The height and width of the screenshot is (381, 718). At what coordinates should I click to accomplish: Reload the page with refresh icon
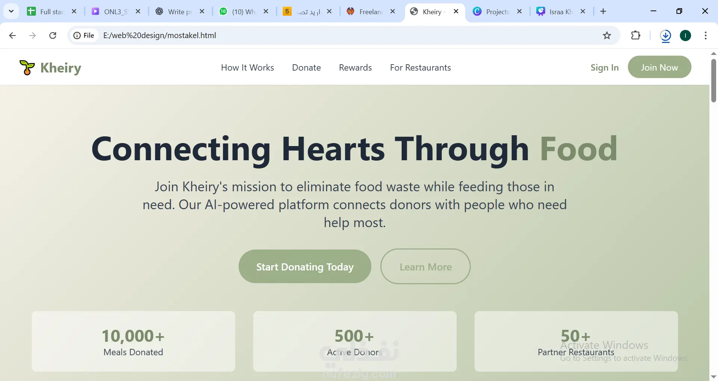tap(53, 35)
